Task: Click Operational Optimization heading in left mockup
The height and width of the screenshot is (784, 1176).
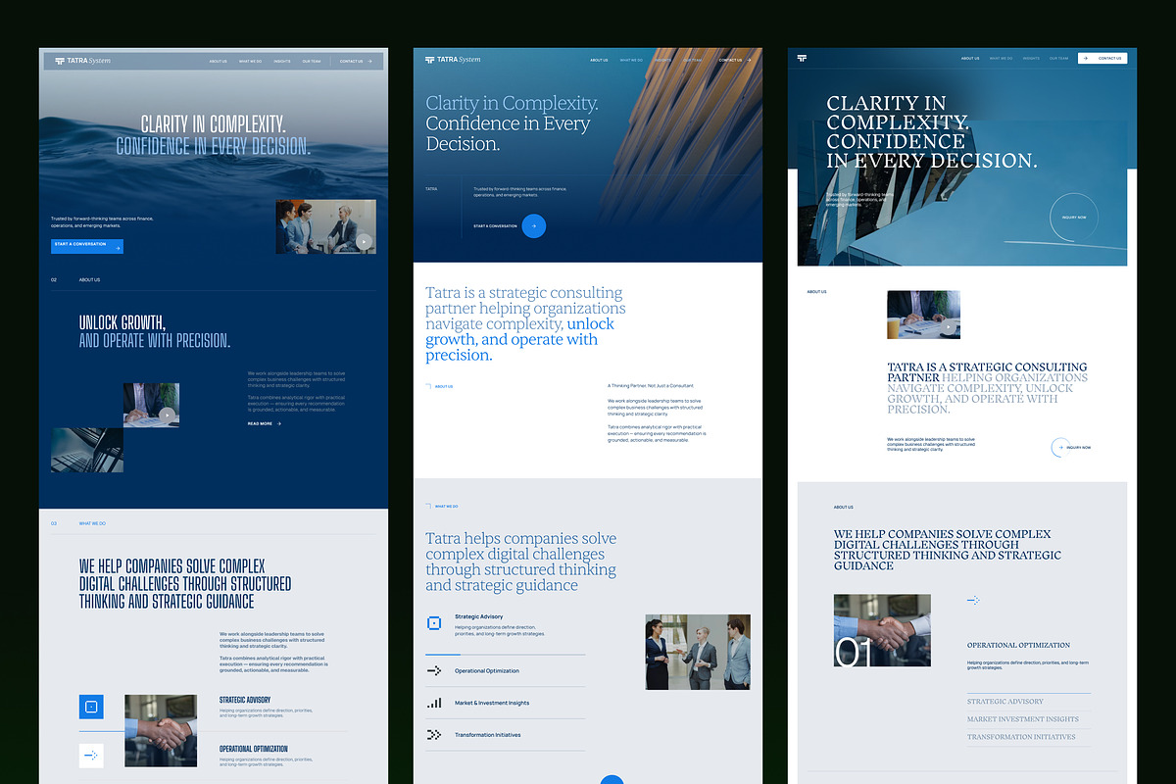Action: [x=254, y=749]
